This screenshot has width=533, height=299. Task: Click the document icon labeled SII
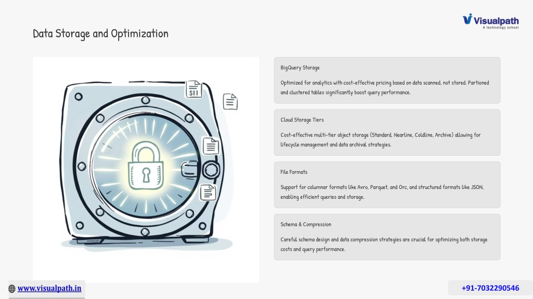pos(194,89)
